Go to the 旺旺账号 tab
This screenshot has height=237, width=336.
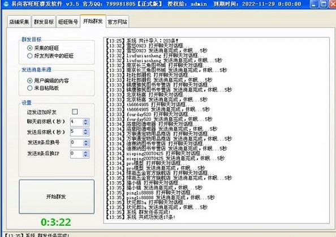(x=68, y=21)
